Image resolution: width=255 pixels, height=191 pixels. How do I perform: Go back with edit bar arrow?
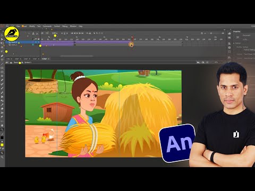[x=7, y=63]
